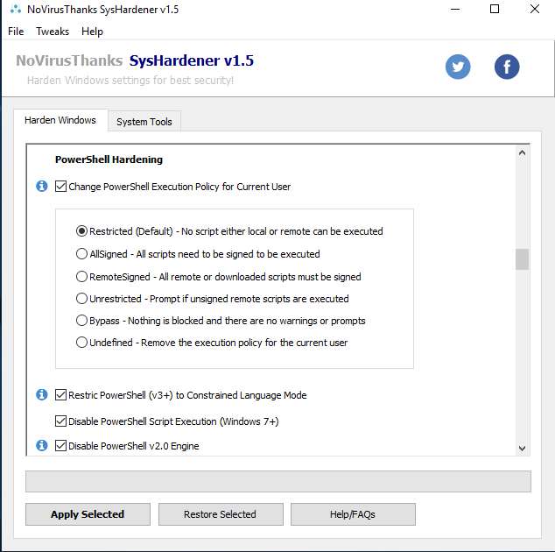Click info icon beside Restric PowerShell Constrained Language
The image size is (555, 552).
[42, 394]
